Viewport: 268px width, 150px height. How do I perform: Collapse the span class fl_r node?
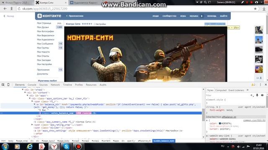[32, 101]
